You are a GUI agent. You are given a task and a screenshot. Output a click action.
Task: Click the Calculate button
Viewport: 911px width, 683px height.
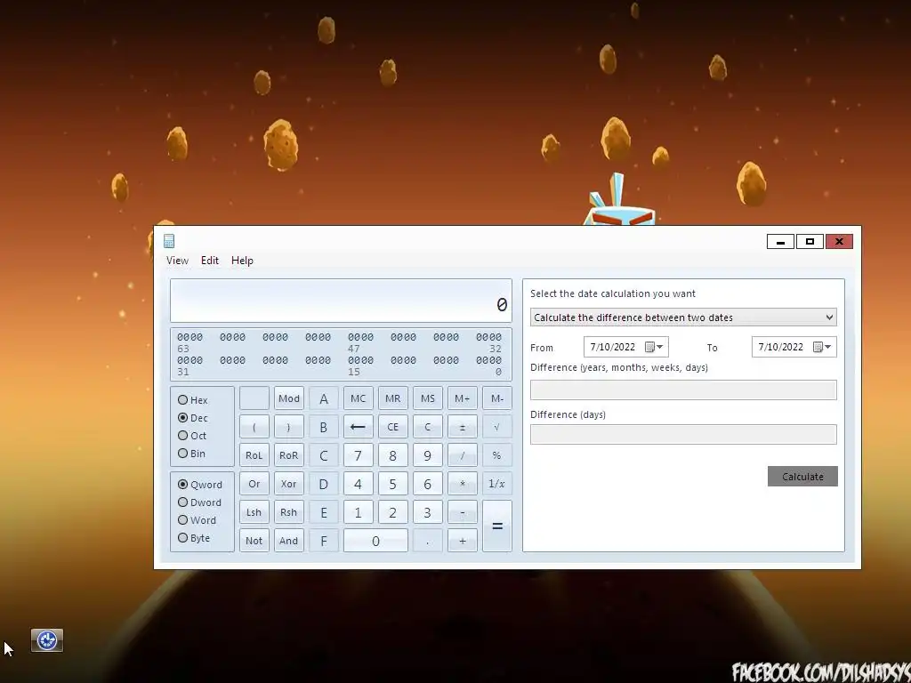tap(802, 477)
